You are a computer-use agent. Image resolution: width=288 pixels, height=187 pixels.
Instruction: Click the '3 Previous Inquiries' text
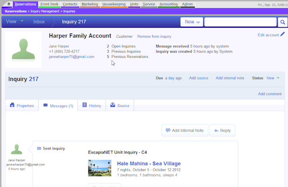(124, 52)
